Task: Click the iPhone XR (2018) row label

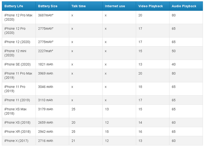Action: (x=17, y=132)
